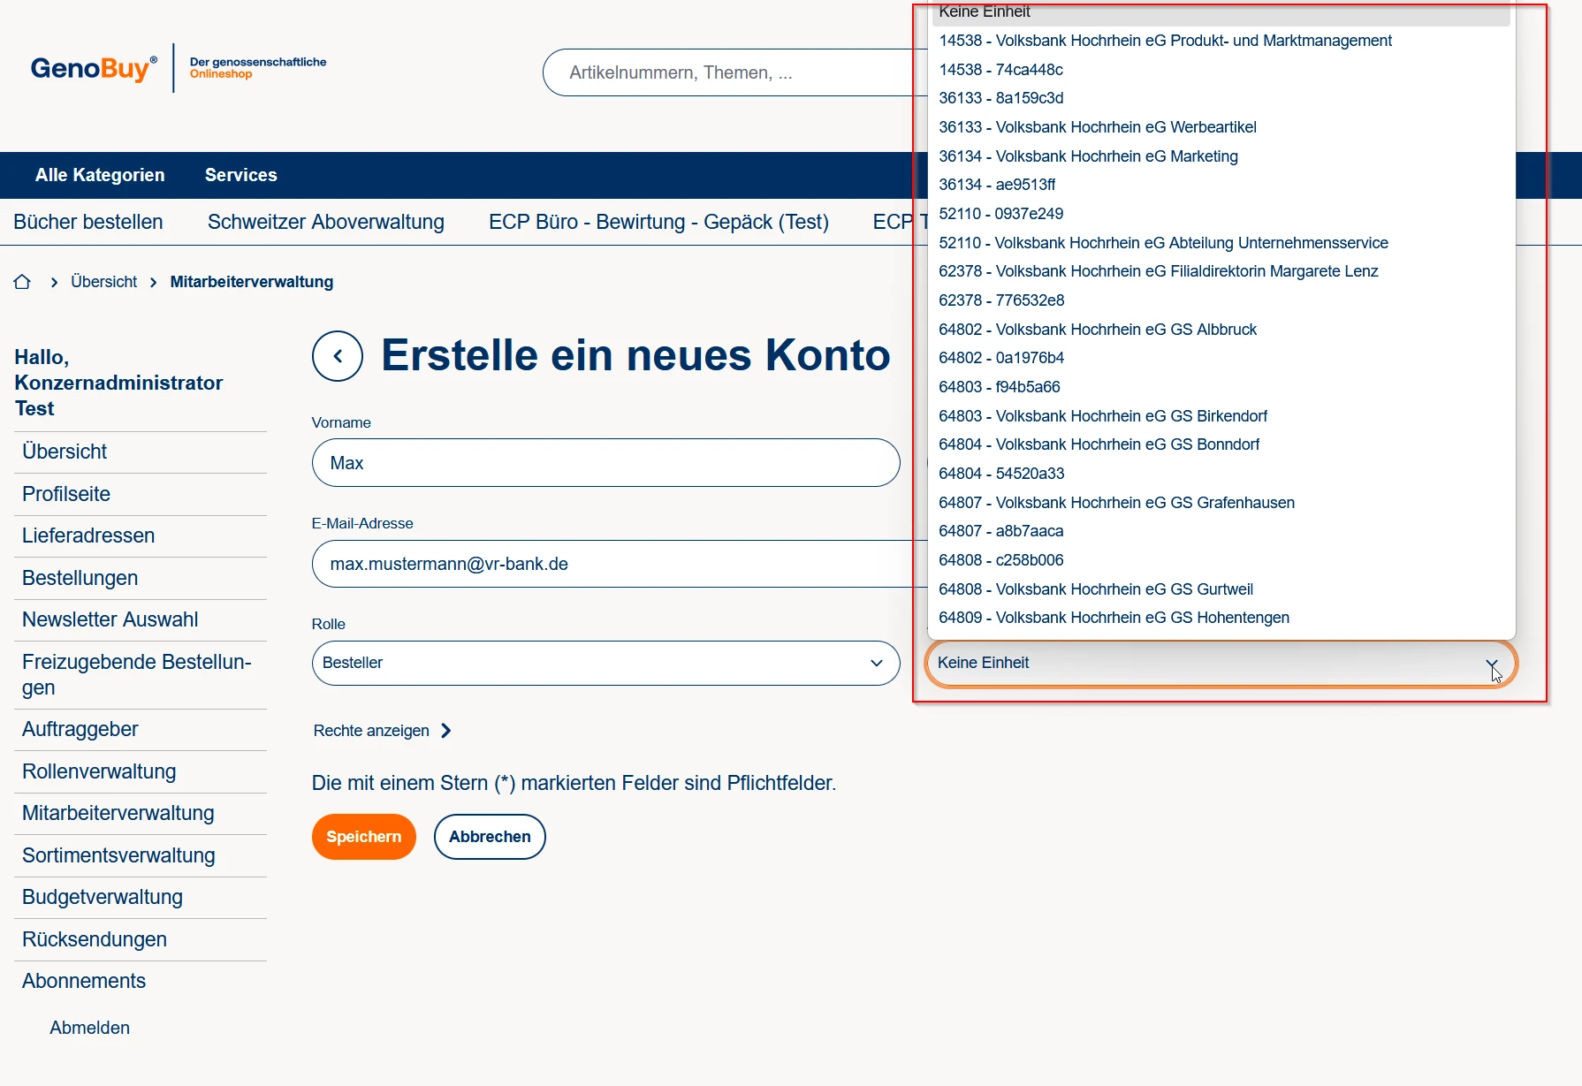Open Rollenverwaltung in the sidebar
1582x1086 pixels.
[99, 771]
